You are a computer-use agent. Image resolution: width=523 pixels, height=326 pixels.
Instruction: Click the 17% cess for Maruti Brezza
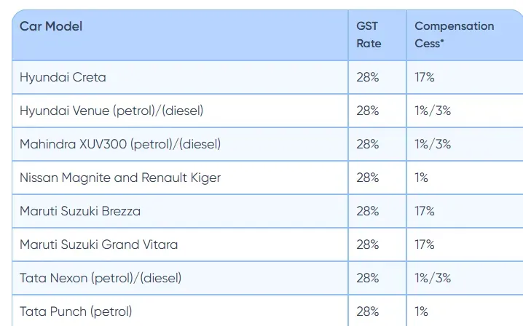point(424,211)
